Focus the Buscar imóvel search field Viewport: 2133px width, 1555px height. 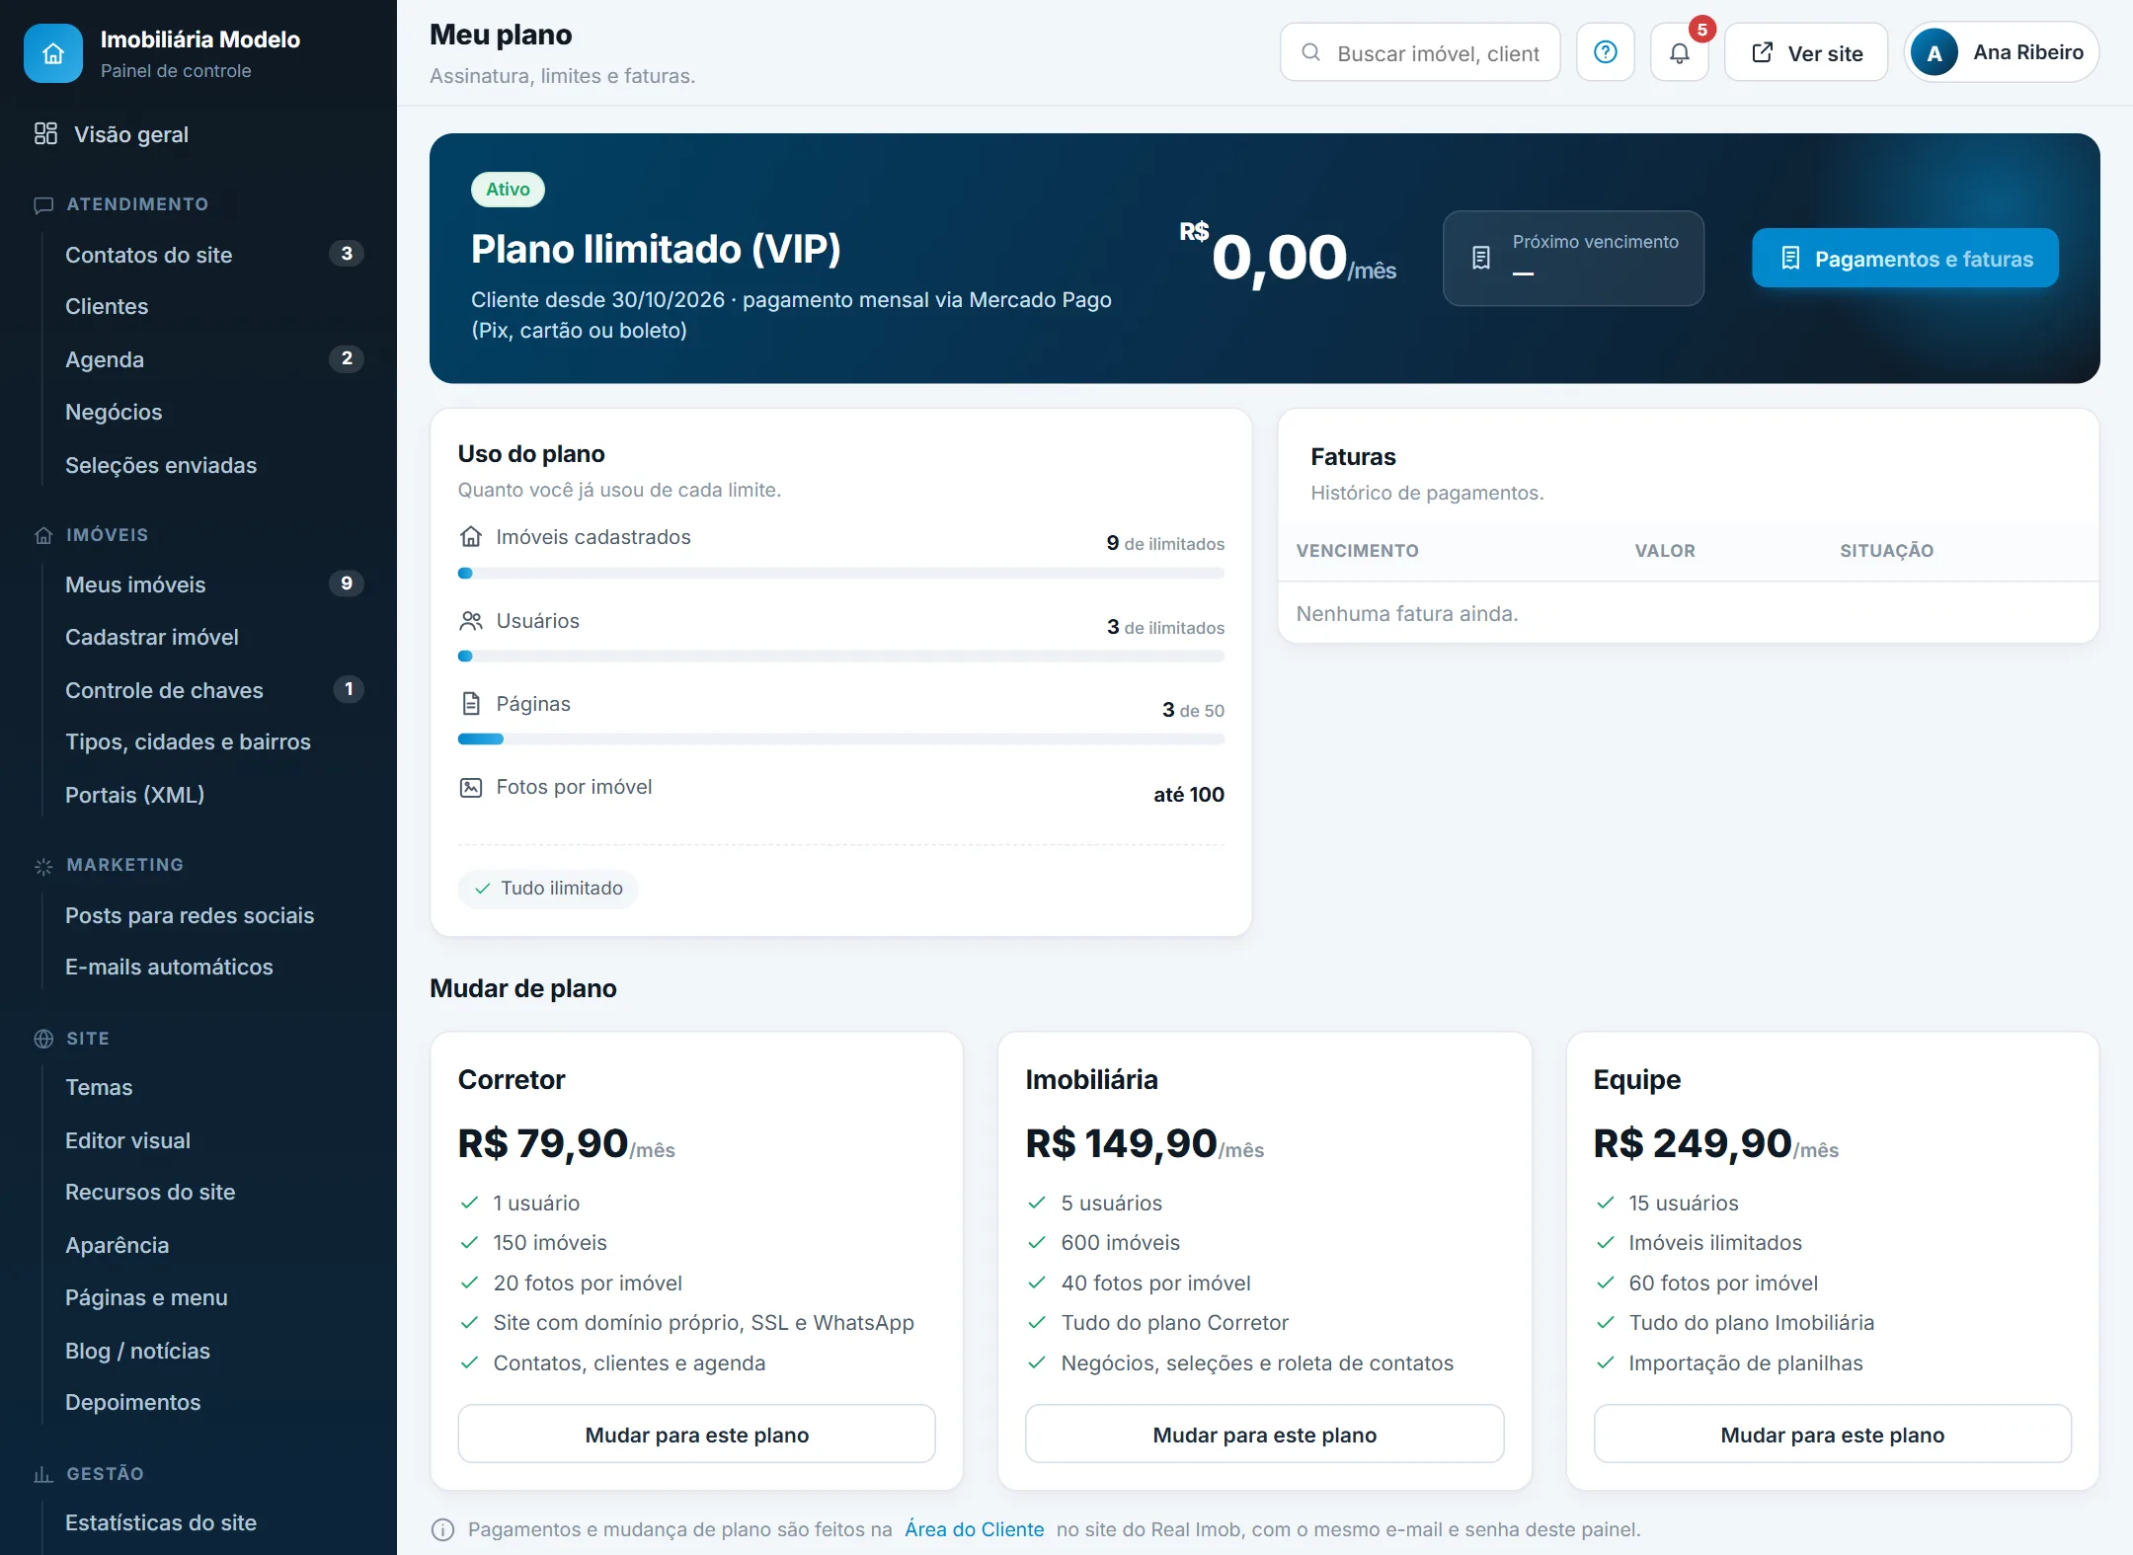[1420, 52]
